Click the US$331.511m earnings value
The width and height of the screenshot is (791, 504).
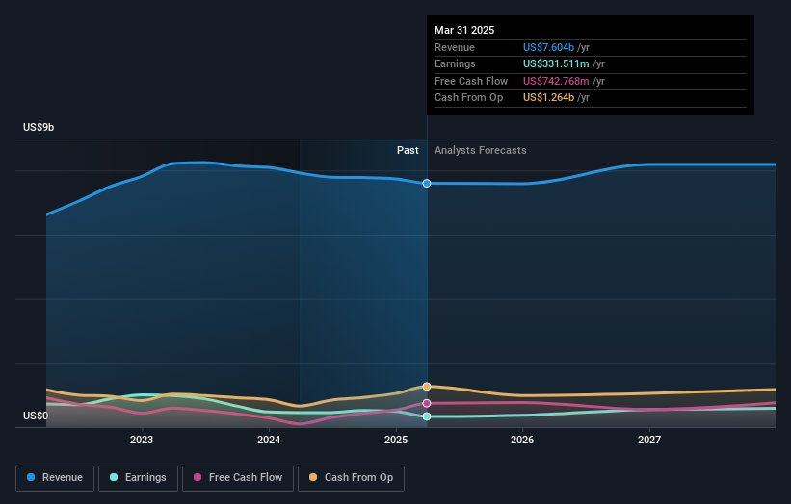tap(556, 63)
